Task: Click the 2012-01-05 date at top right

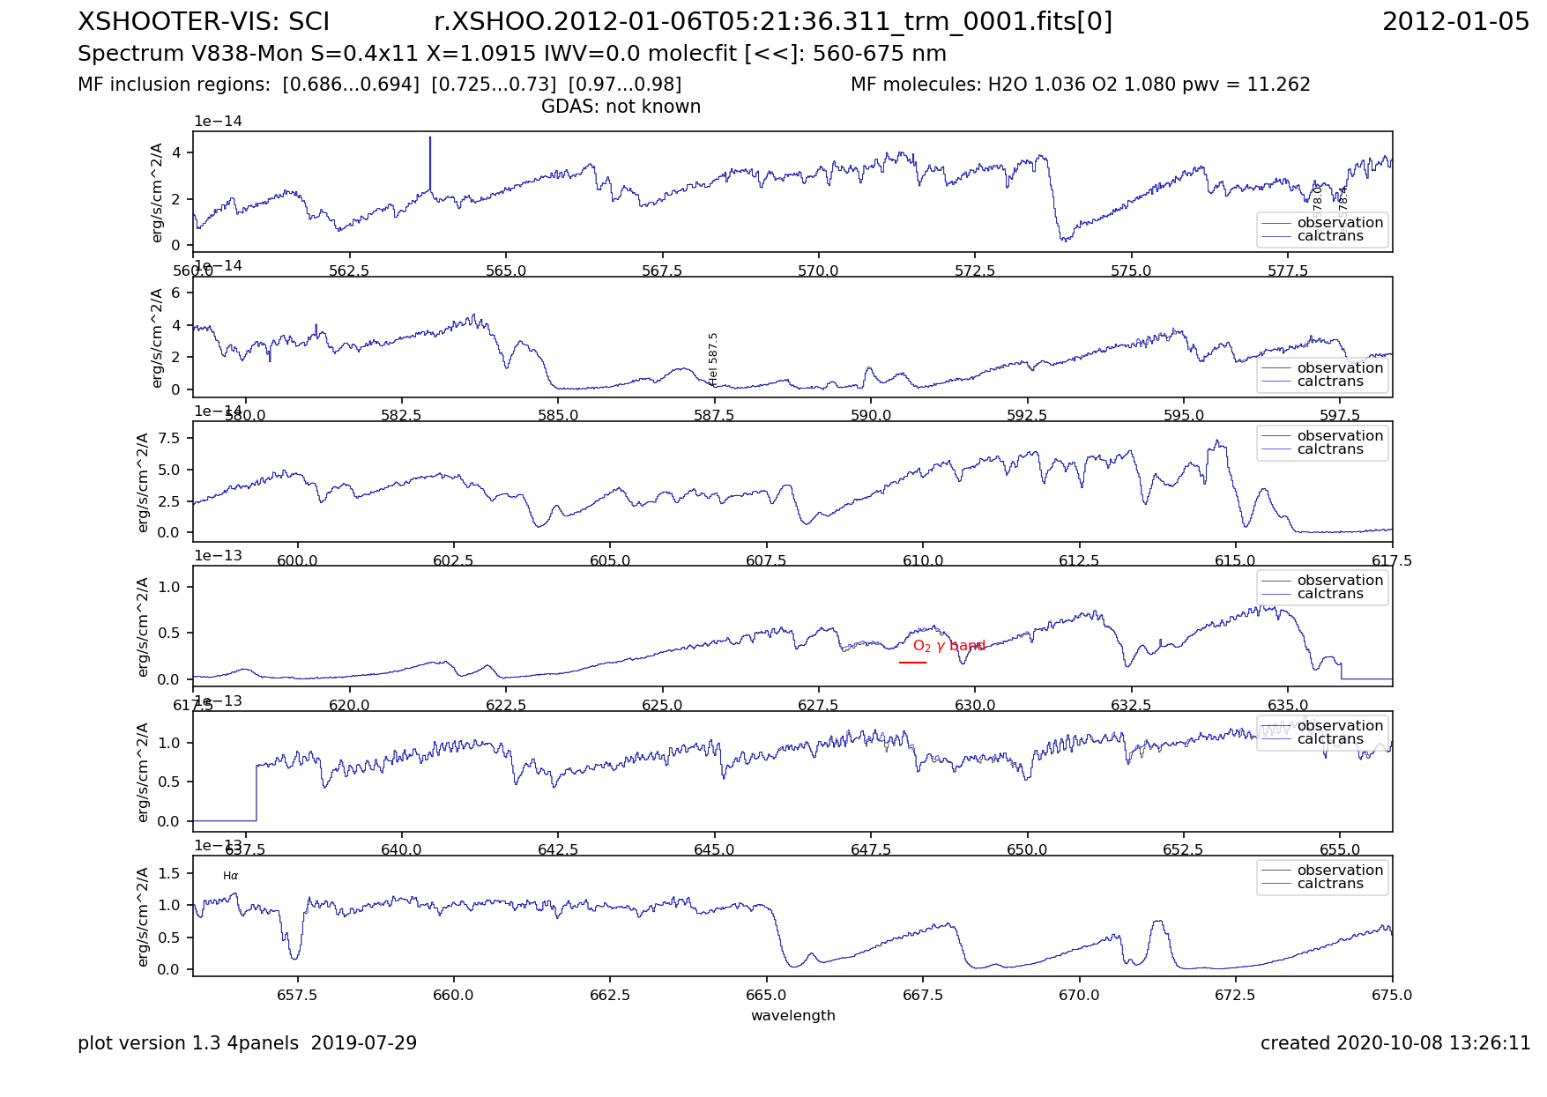Action: pyautogui.click(x=1454, y=22)
